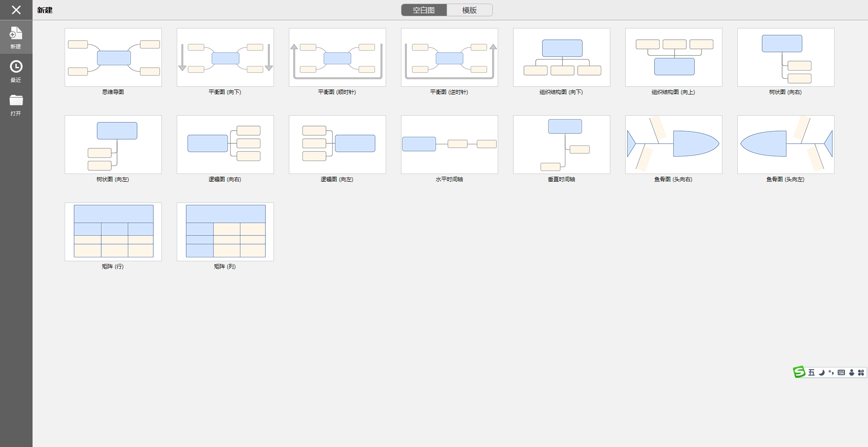The width and height of the screenshot is (868, 447).
Task: Choose the 组织结构图 (向下) org chart
Action: pyautogui.click(x=561, y=57)
